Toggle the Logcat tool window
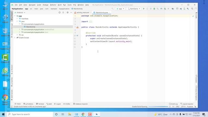Viewport: 208px width, 117px height. (57, 104)
